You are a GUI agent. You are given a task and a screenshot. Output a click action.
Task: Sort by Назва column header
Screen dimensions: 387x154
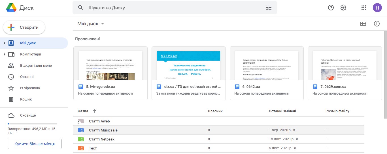tap(83, 111)
